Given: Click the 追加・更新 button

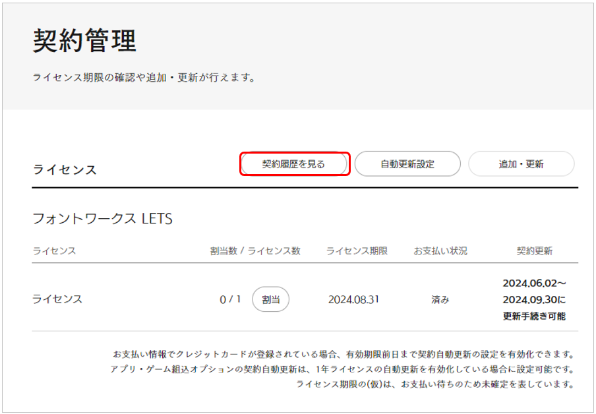Looking at the screenshot, I should pyautogui.click(x=521, y=164).
